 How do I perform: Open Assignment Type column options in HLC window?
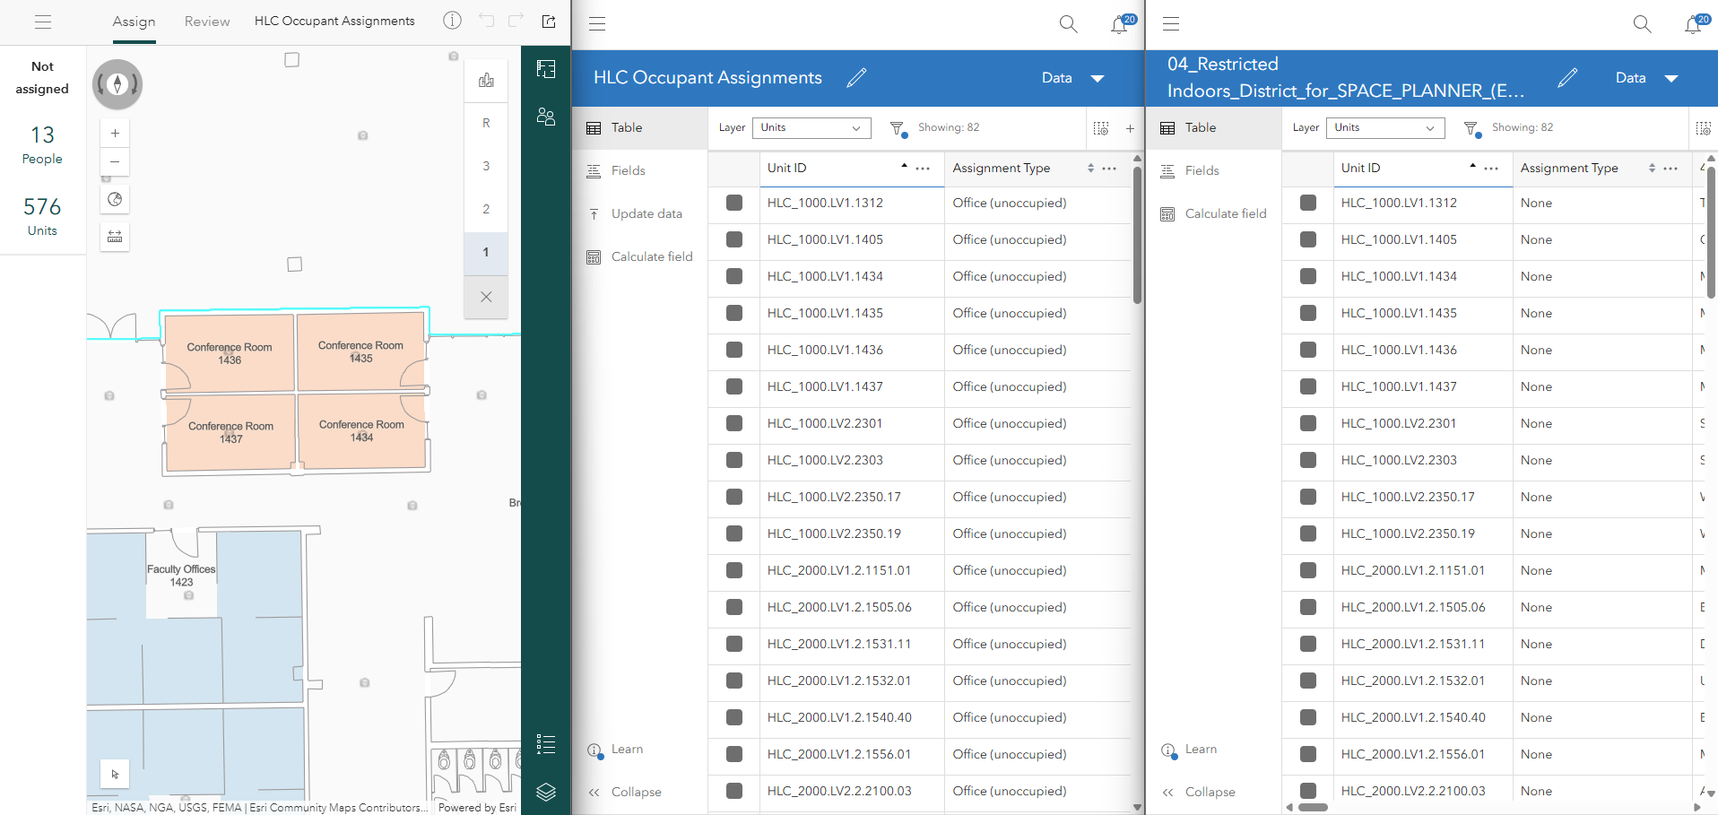tap(1109, 169)
